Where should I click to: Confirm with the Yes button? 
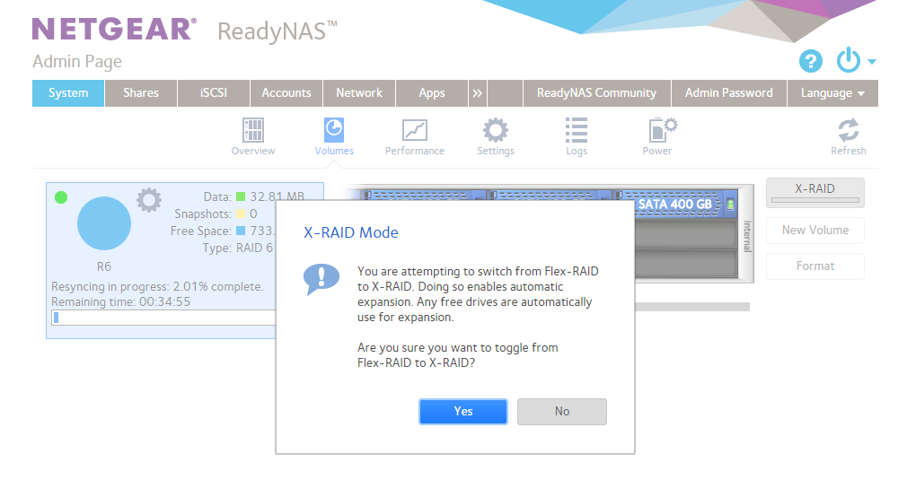pyautogui.click(x=463, y=412)
